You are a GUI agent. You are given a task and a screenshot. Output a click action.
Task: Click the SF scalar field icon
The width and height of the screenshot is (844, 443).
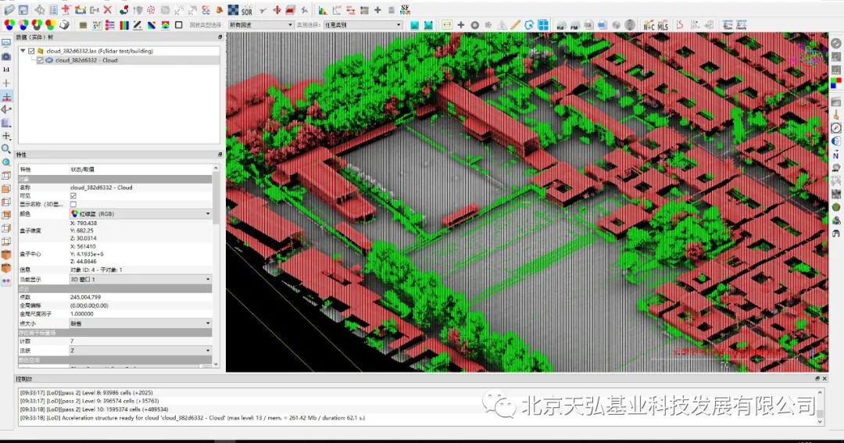click(405, 9)
